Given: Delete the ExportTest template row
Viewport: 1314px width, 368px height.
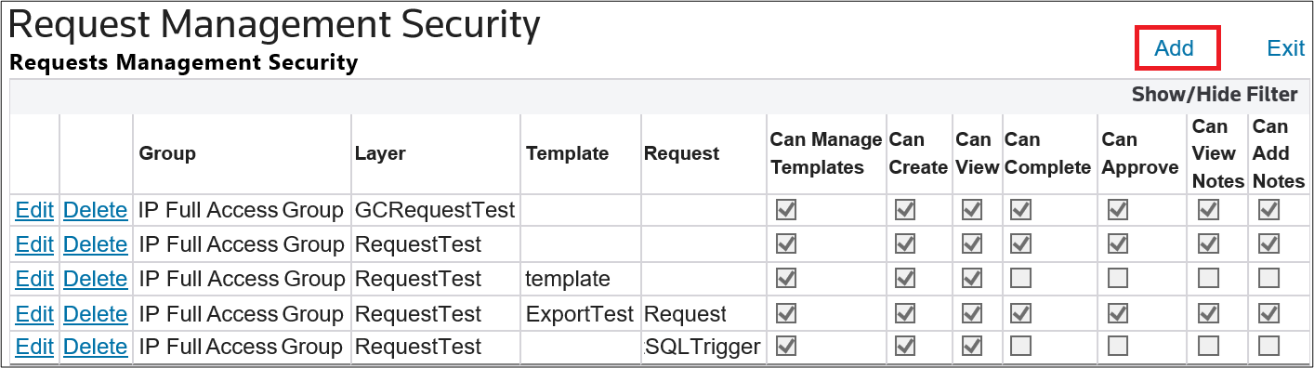Looking at the screenshot, I should tap(95, 313).
